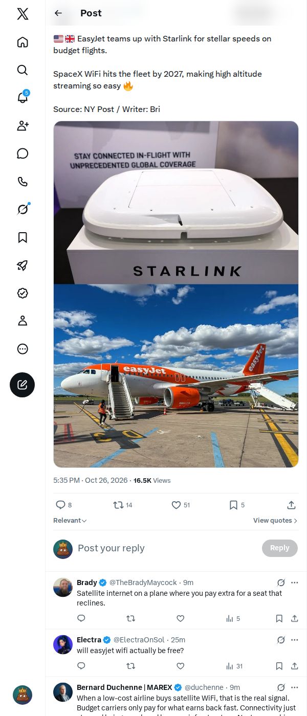Open Notifications bell with 5 badge
Screen dimensions: 307x716
pos(23,98)
